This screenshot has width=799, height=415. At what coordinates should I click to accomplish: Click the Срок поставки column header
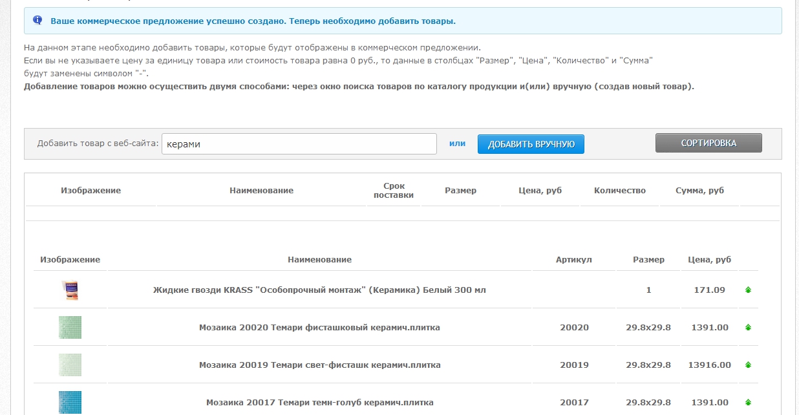394,191
